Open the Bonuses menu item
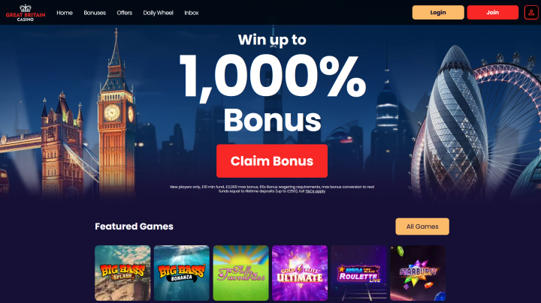 coord(95,13)
